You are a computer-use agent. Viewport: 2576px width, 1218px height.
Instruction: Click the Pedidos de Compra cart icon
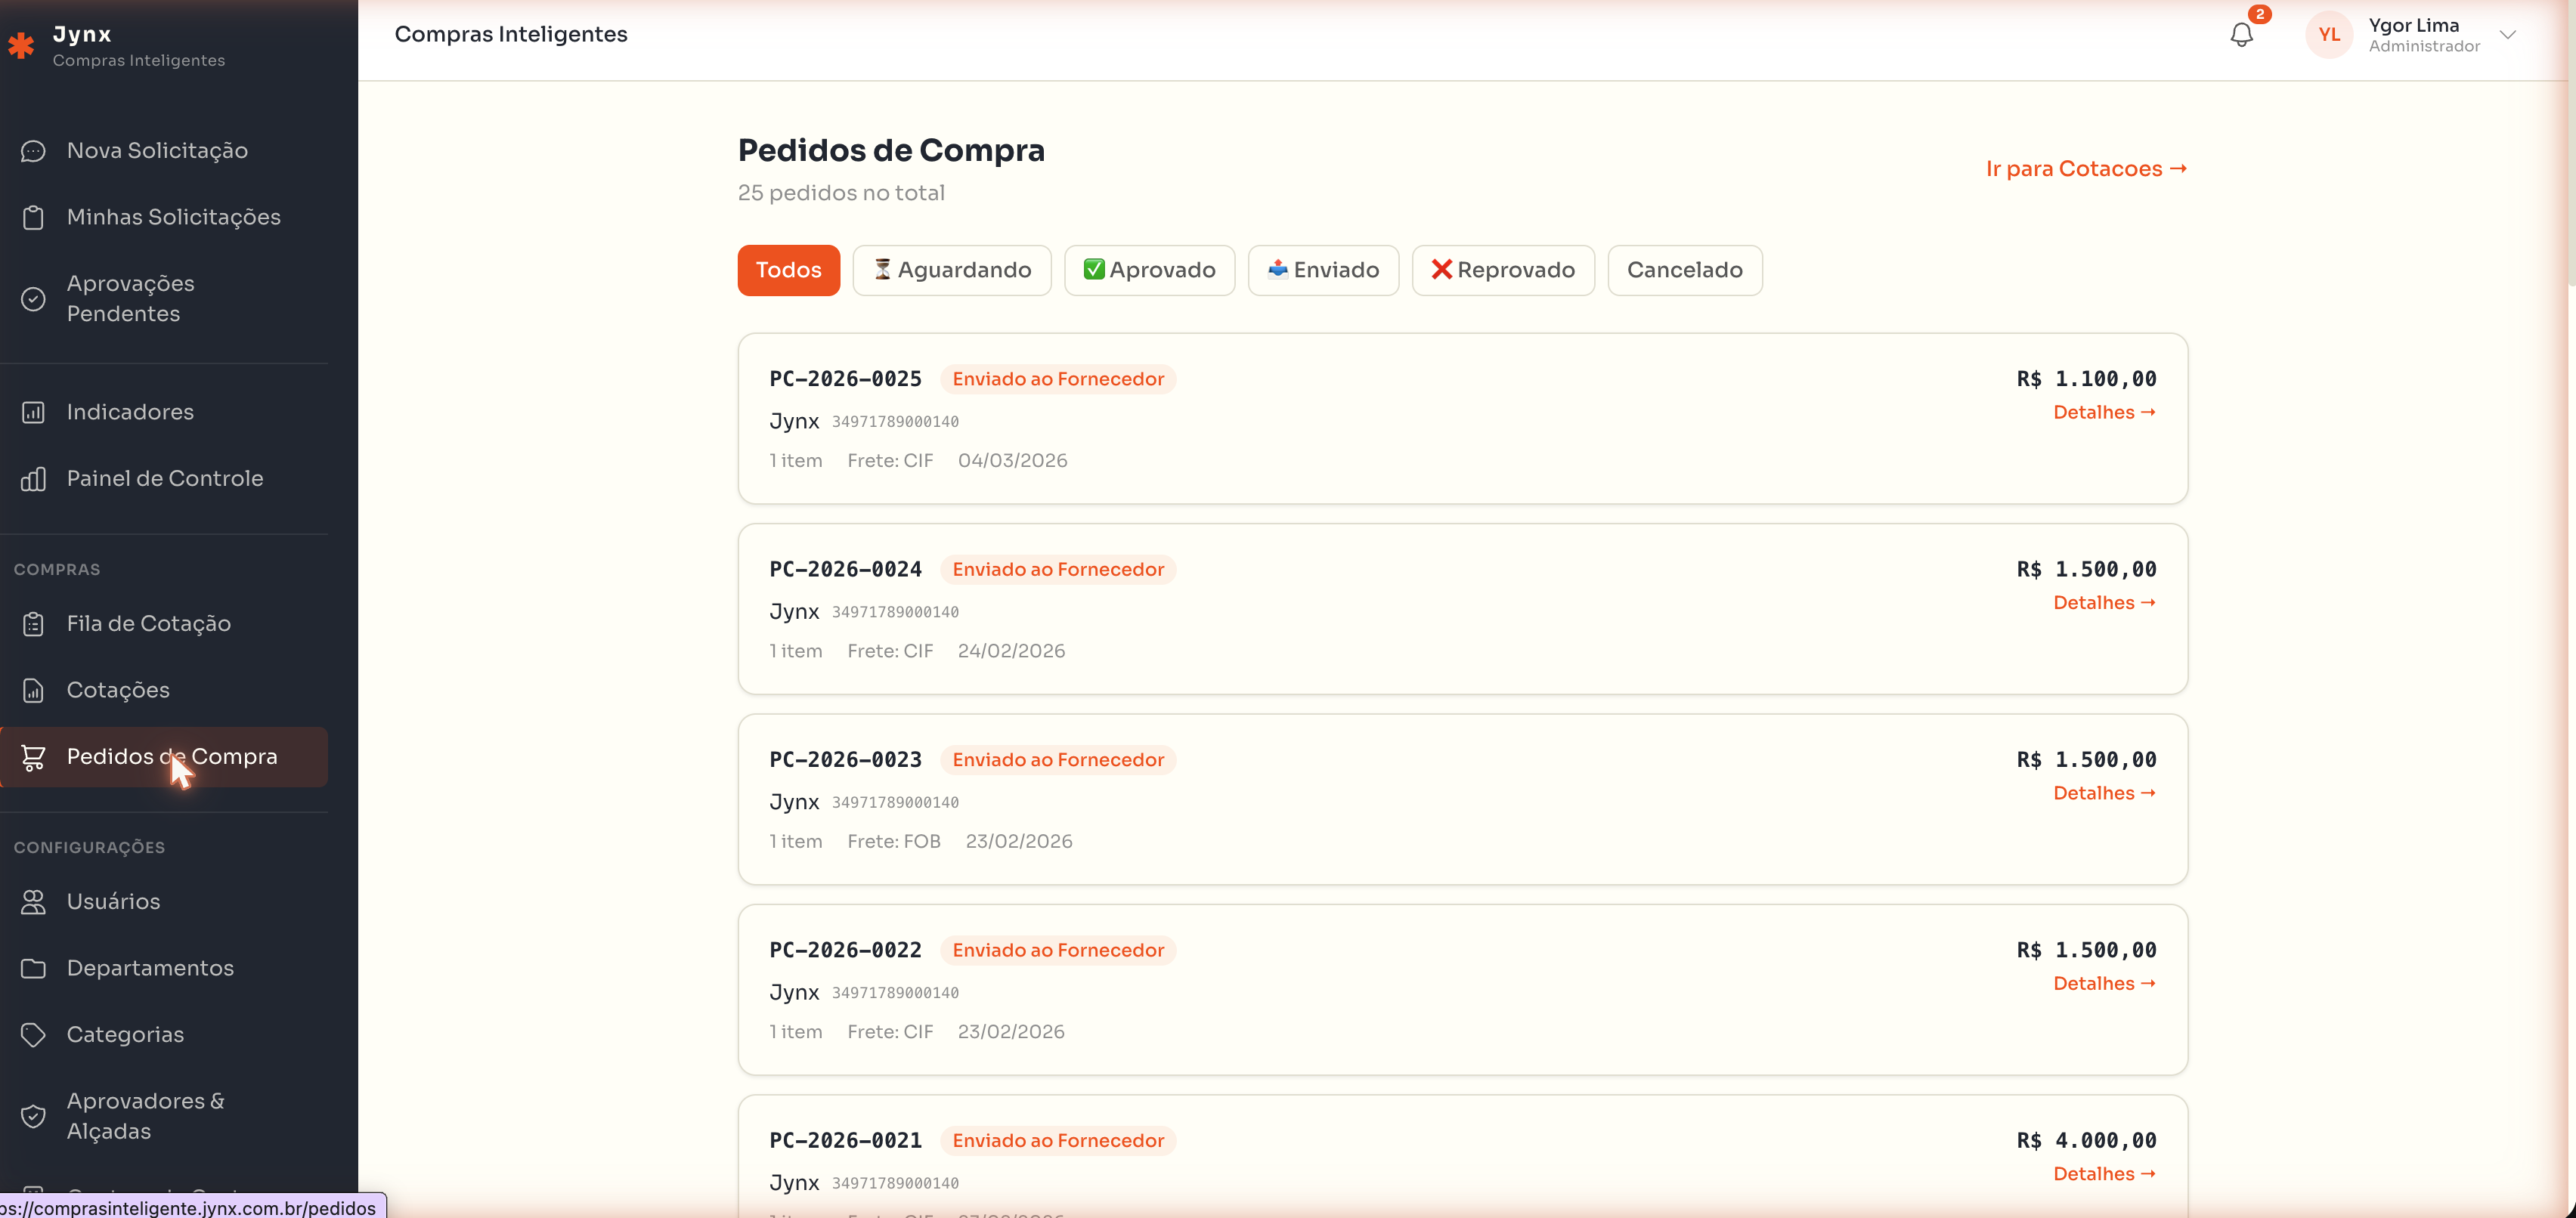[33, 757]
